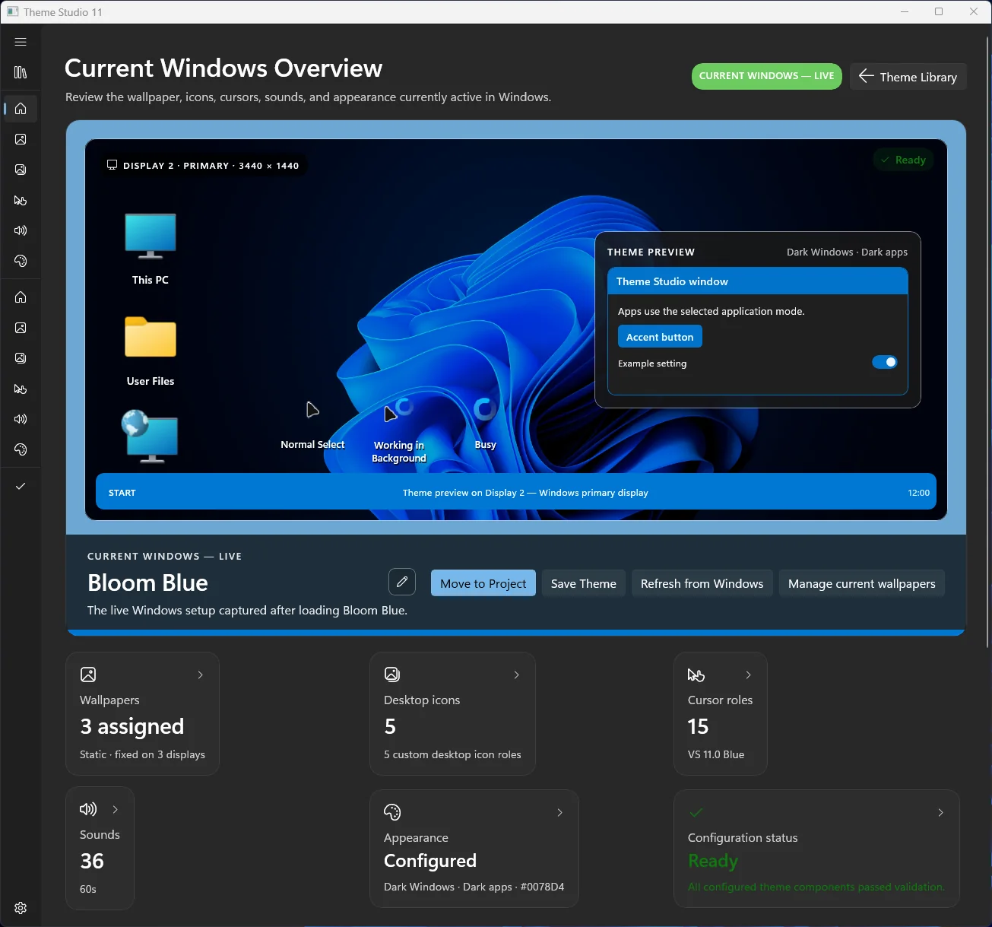The image size is (992, 927).
Task: Expand the Appearance card chevron
Action: (560, 812)
